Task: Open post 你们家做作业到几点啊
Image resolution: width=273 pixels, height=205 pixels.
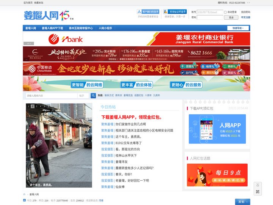Action: click(130, 124)
